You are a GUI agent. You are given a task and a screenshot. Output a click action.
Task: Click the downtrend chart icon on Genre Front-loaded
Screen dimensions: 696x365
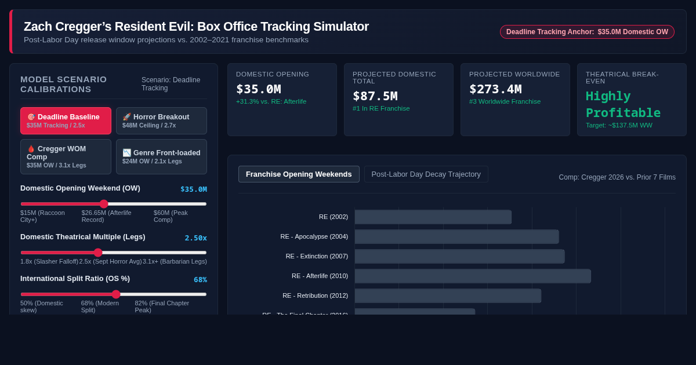(x=126, y=153)
